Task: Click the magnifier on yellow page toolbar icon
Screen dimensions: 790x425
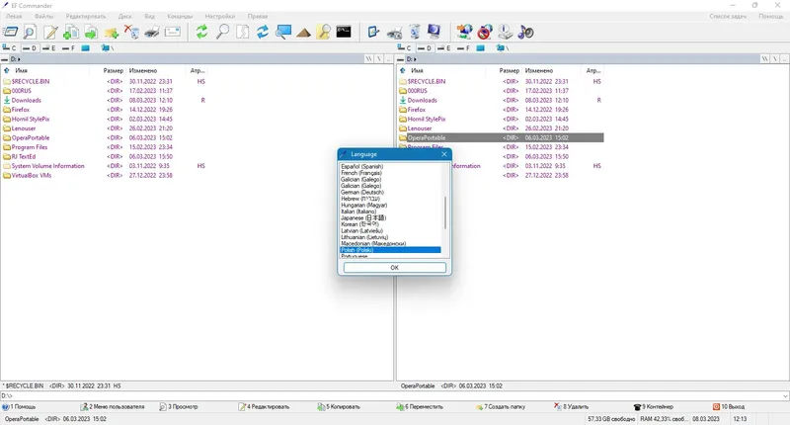Action: [324, 33]
